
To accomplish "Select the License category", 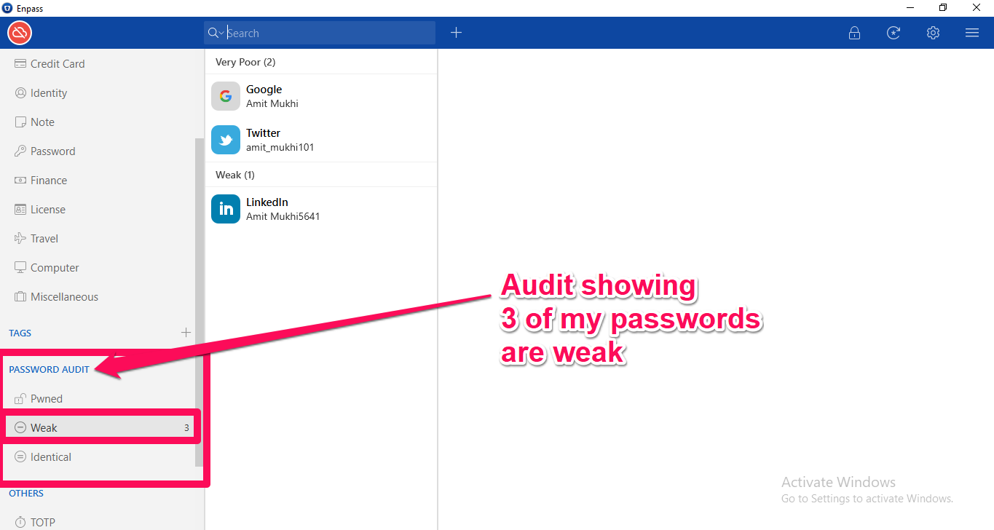I will point(98,210).
